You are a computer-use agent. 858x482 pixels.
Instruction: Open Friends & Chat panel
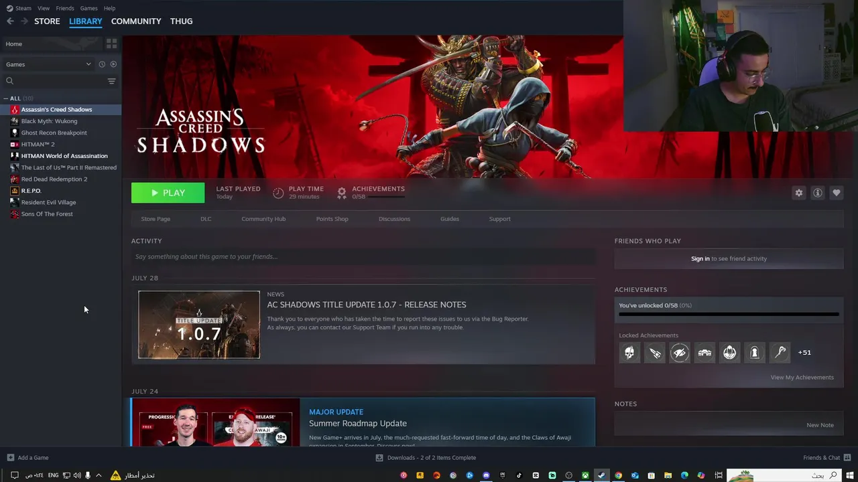(826, 458)
